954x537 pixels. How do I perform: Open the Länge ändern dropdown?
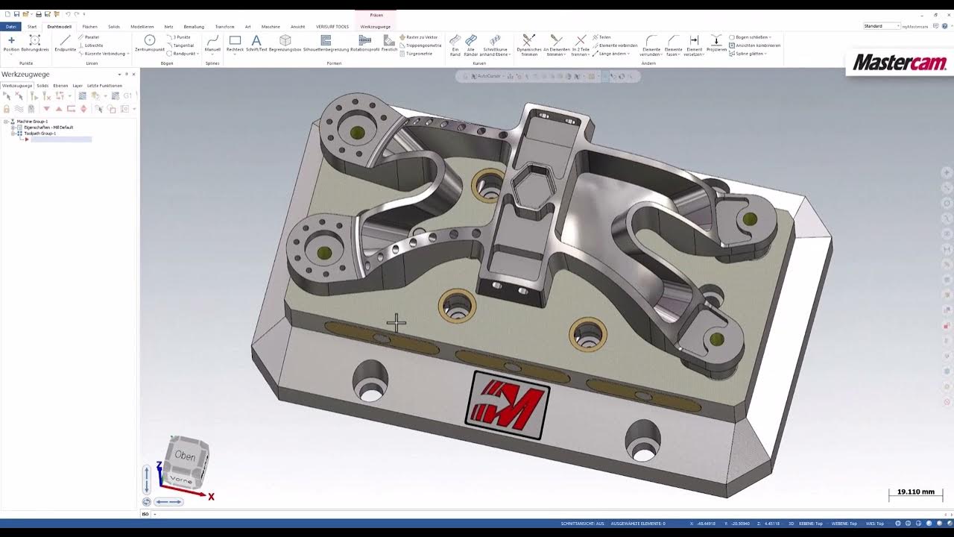click(628, 54)
